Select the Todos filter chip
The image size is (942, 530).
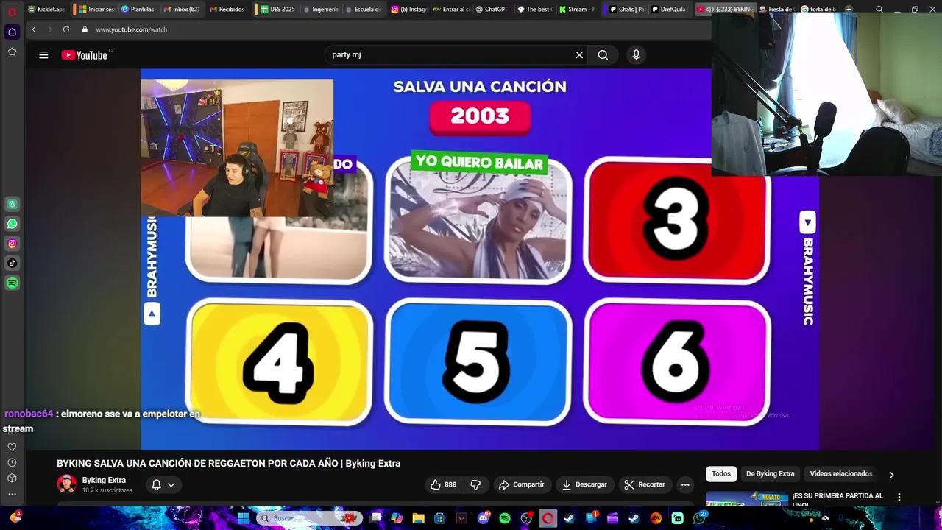click(x=721, y=474)
